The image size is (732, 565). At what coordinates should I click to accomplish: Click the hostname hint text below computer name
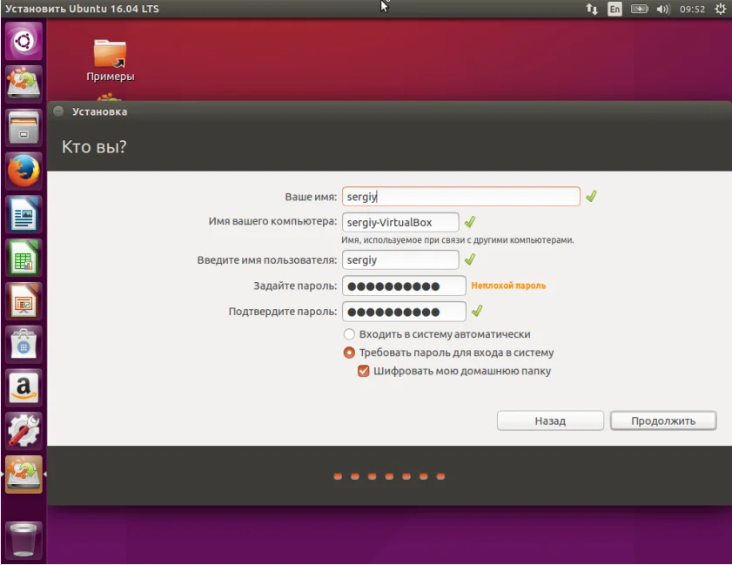(x=458, y=240)
